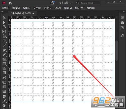The width and height of the screenshot is (126, 109).
Task: Select the Page tool
Action: coord(4,27)
